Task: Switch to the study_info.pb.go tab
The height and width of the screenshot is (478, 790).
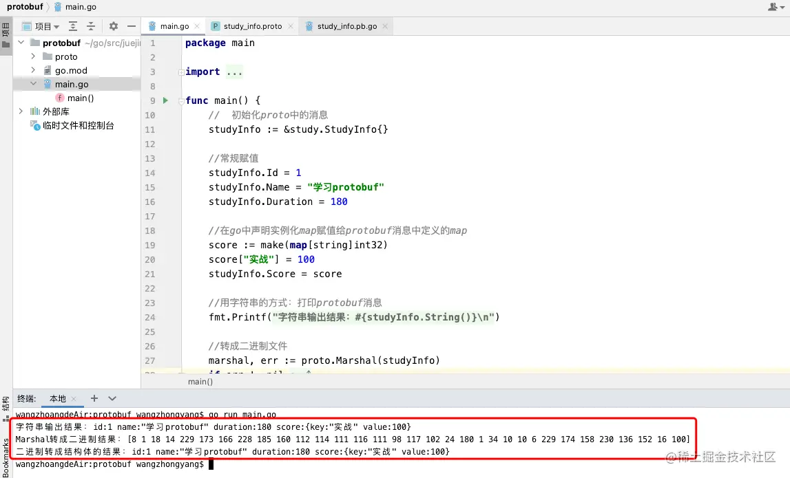Action: pyautogui.click(x=346, y=26)
